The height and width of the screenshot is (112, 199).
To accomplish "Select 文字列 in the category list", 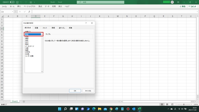I will point(28,52).
